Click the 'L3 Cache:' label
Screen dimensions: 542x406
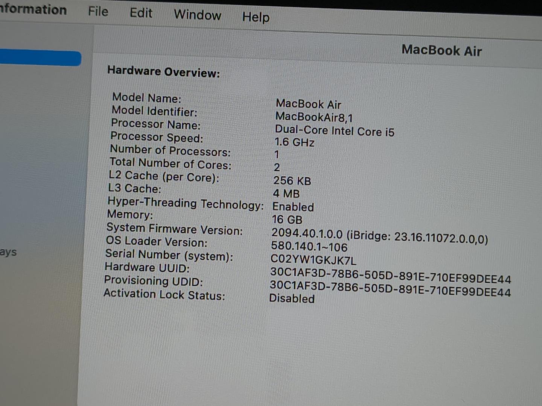coord(134,188)
